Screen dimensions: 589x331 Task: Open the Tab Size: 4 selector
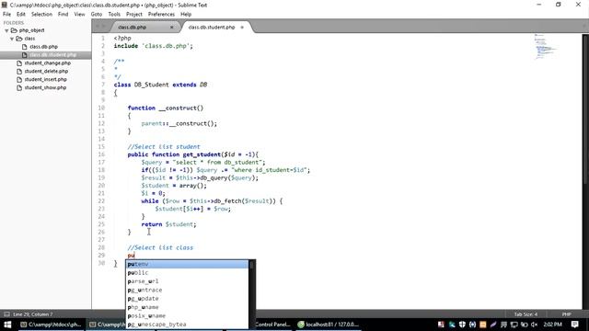pyautogui.click(x=525, y=314)
